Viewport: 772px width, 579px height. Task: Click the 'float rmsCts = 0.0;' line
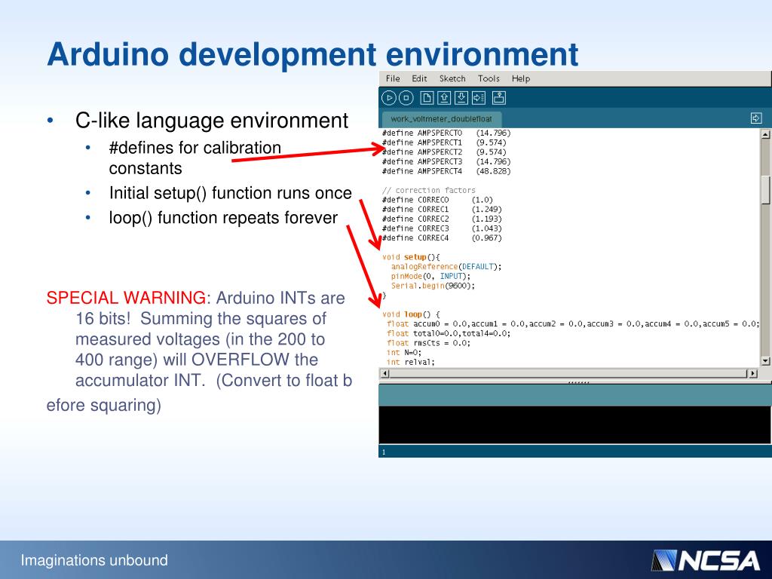click(429, 343)
